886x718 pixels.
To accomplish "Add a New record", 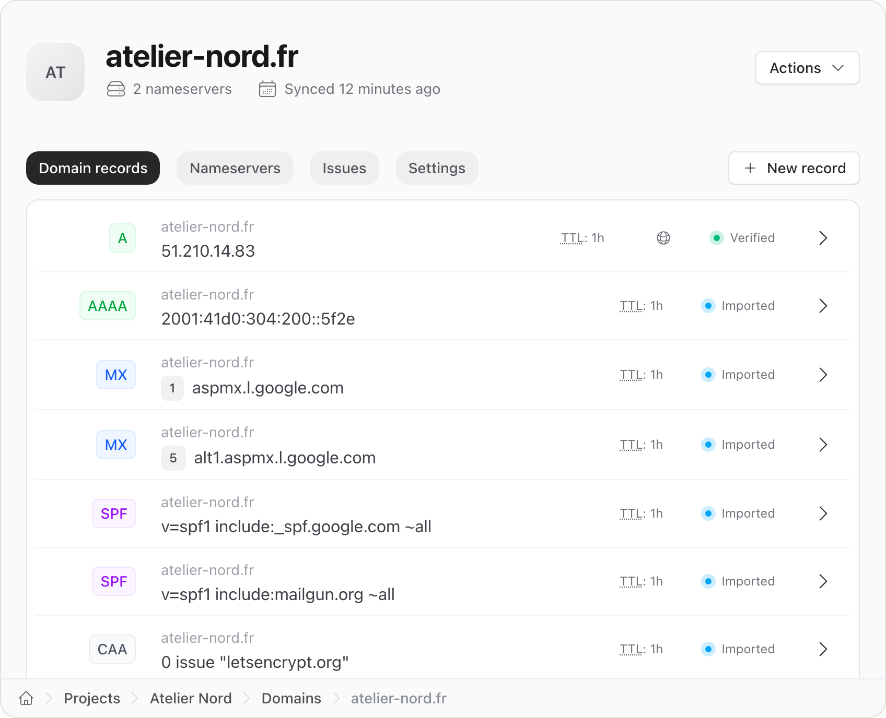I will pyautogui.click(x=794, y=168).
